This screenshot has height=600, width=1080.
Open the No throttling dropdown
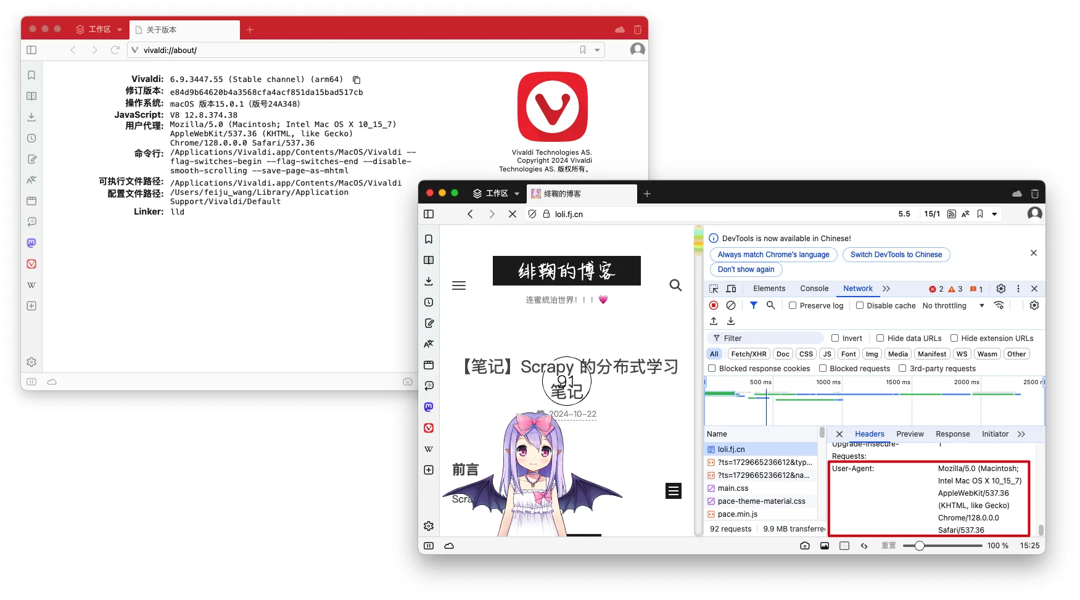tap(953, 305)
